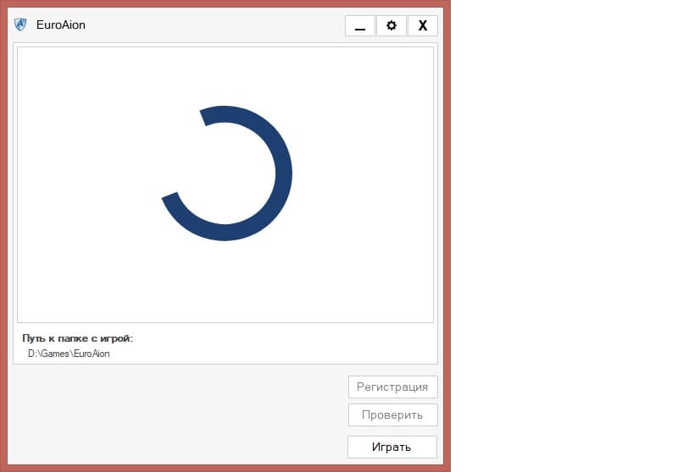
Task: Click white space outside the launcher window
Action: click(576, 237)
